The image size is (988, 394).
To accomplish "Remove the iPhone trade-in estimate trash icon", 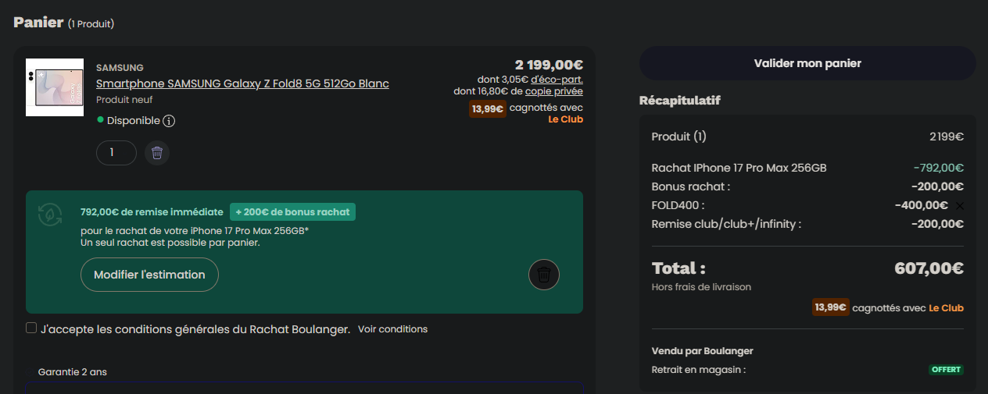I will click(544, 275).
